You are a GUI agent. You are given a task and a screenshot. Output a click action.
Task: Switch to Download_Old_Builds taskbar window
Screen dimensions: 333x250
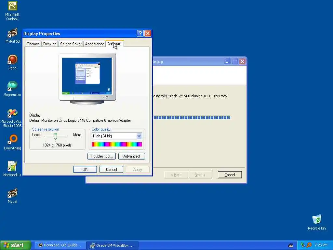point(60,245)
